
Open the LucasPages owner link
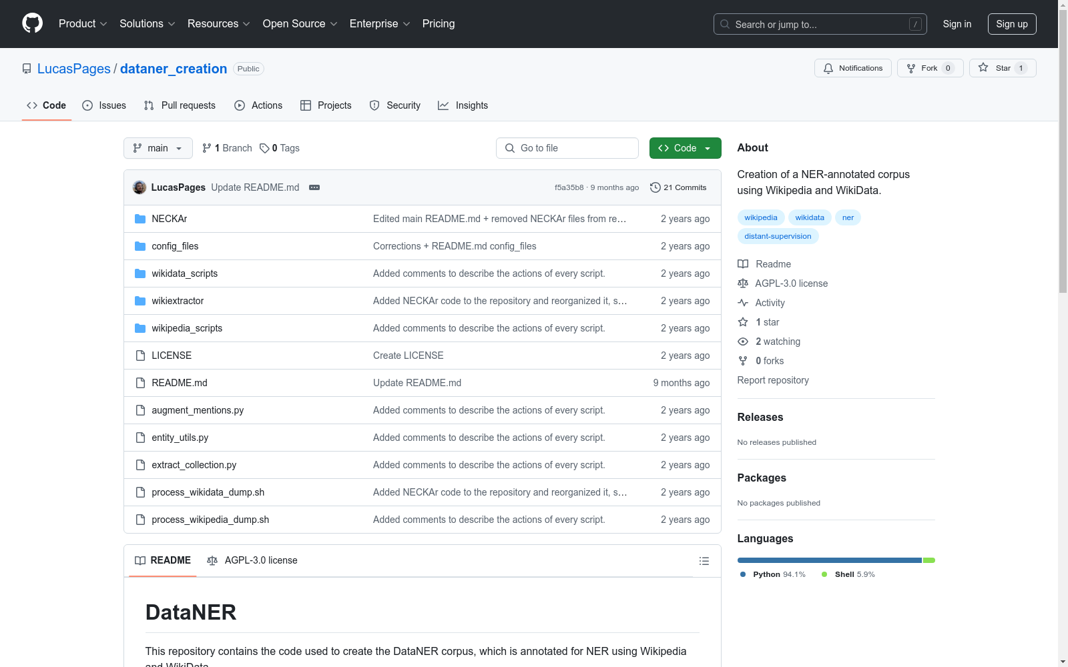point(74,69)
